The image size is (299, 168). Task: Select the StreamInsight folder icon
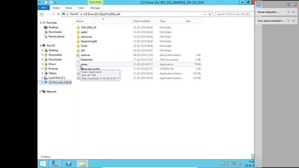(x=78, y=41)
